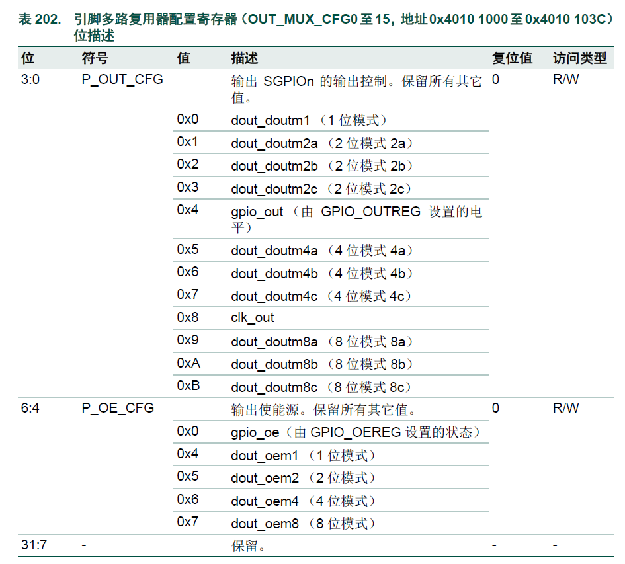Click value 0x4 in the gpio_out row
This screenshot has width=625, height=564.
click(188, 210)
